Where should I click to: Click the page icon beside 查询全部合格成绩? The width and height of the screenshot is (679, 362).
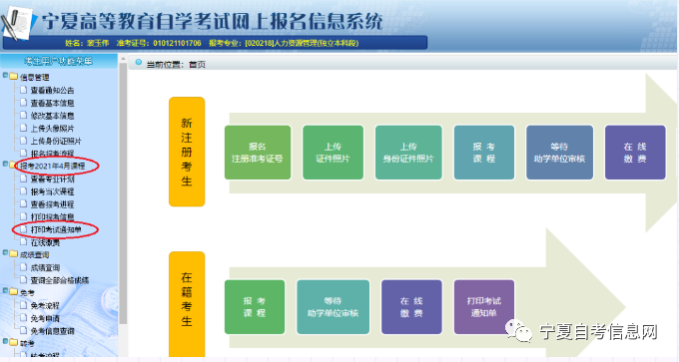(x=24, y=280)
